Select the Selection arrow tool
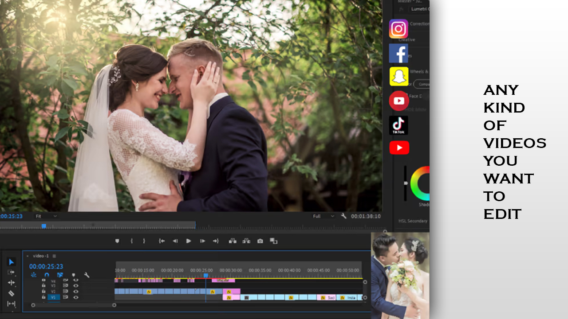The height and width of the screenshot is (319, 568). click(12, 262)
